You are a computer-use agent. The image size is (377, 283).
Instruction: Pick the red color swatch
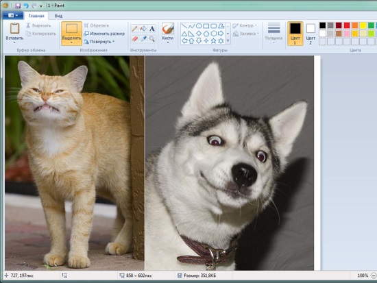(x=347, y=25)
